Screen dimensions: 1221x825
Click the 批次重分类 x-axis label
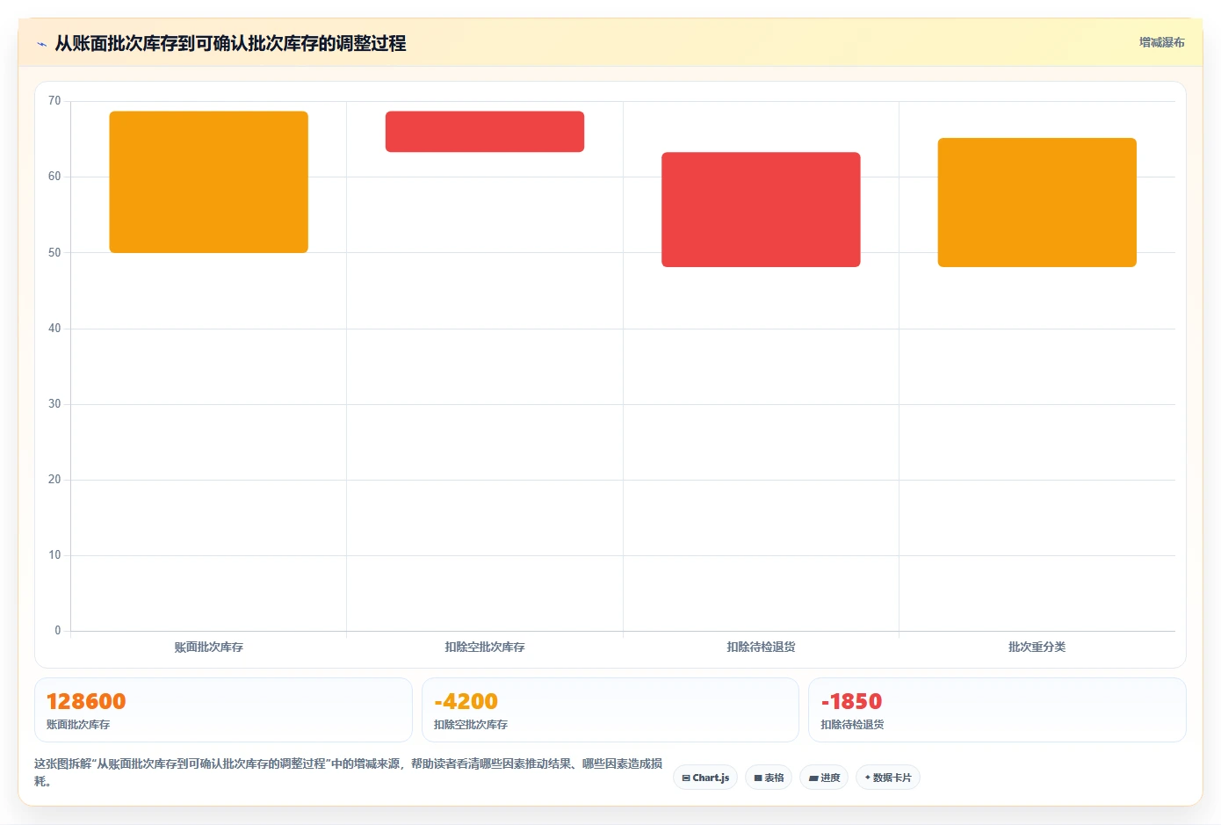(x=1037, y=647)
